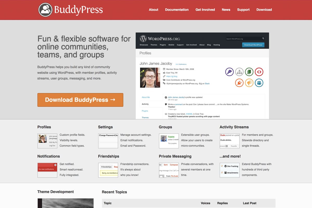The image size is (312, 208).
Task: Open the Profiles feature thumbnail
Action: pos(47,141)
